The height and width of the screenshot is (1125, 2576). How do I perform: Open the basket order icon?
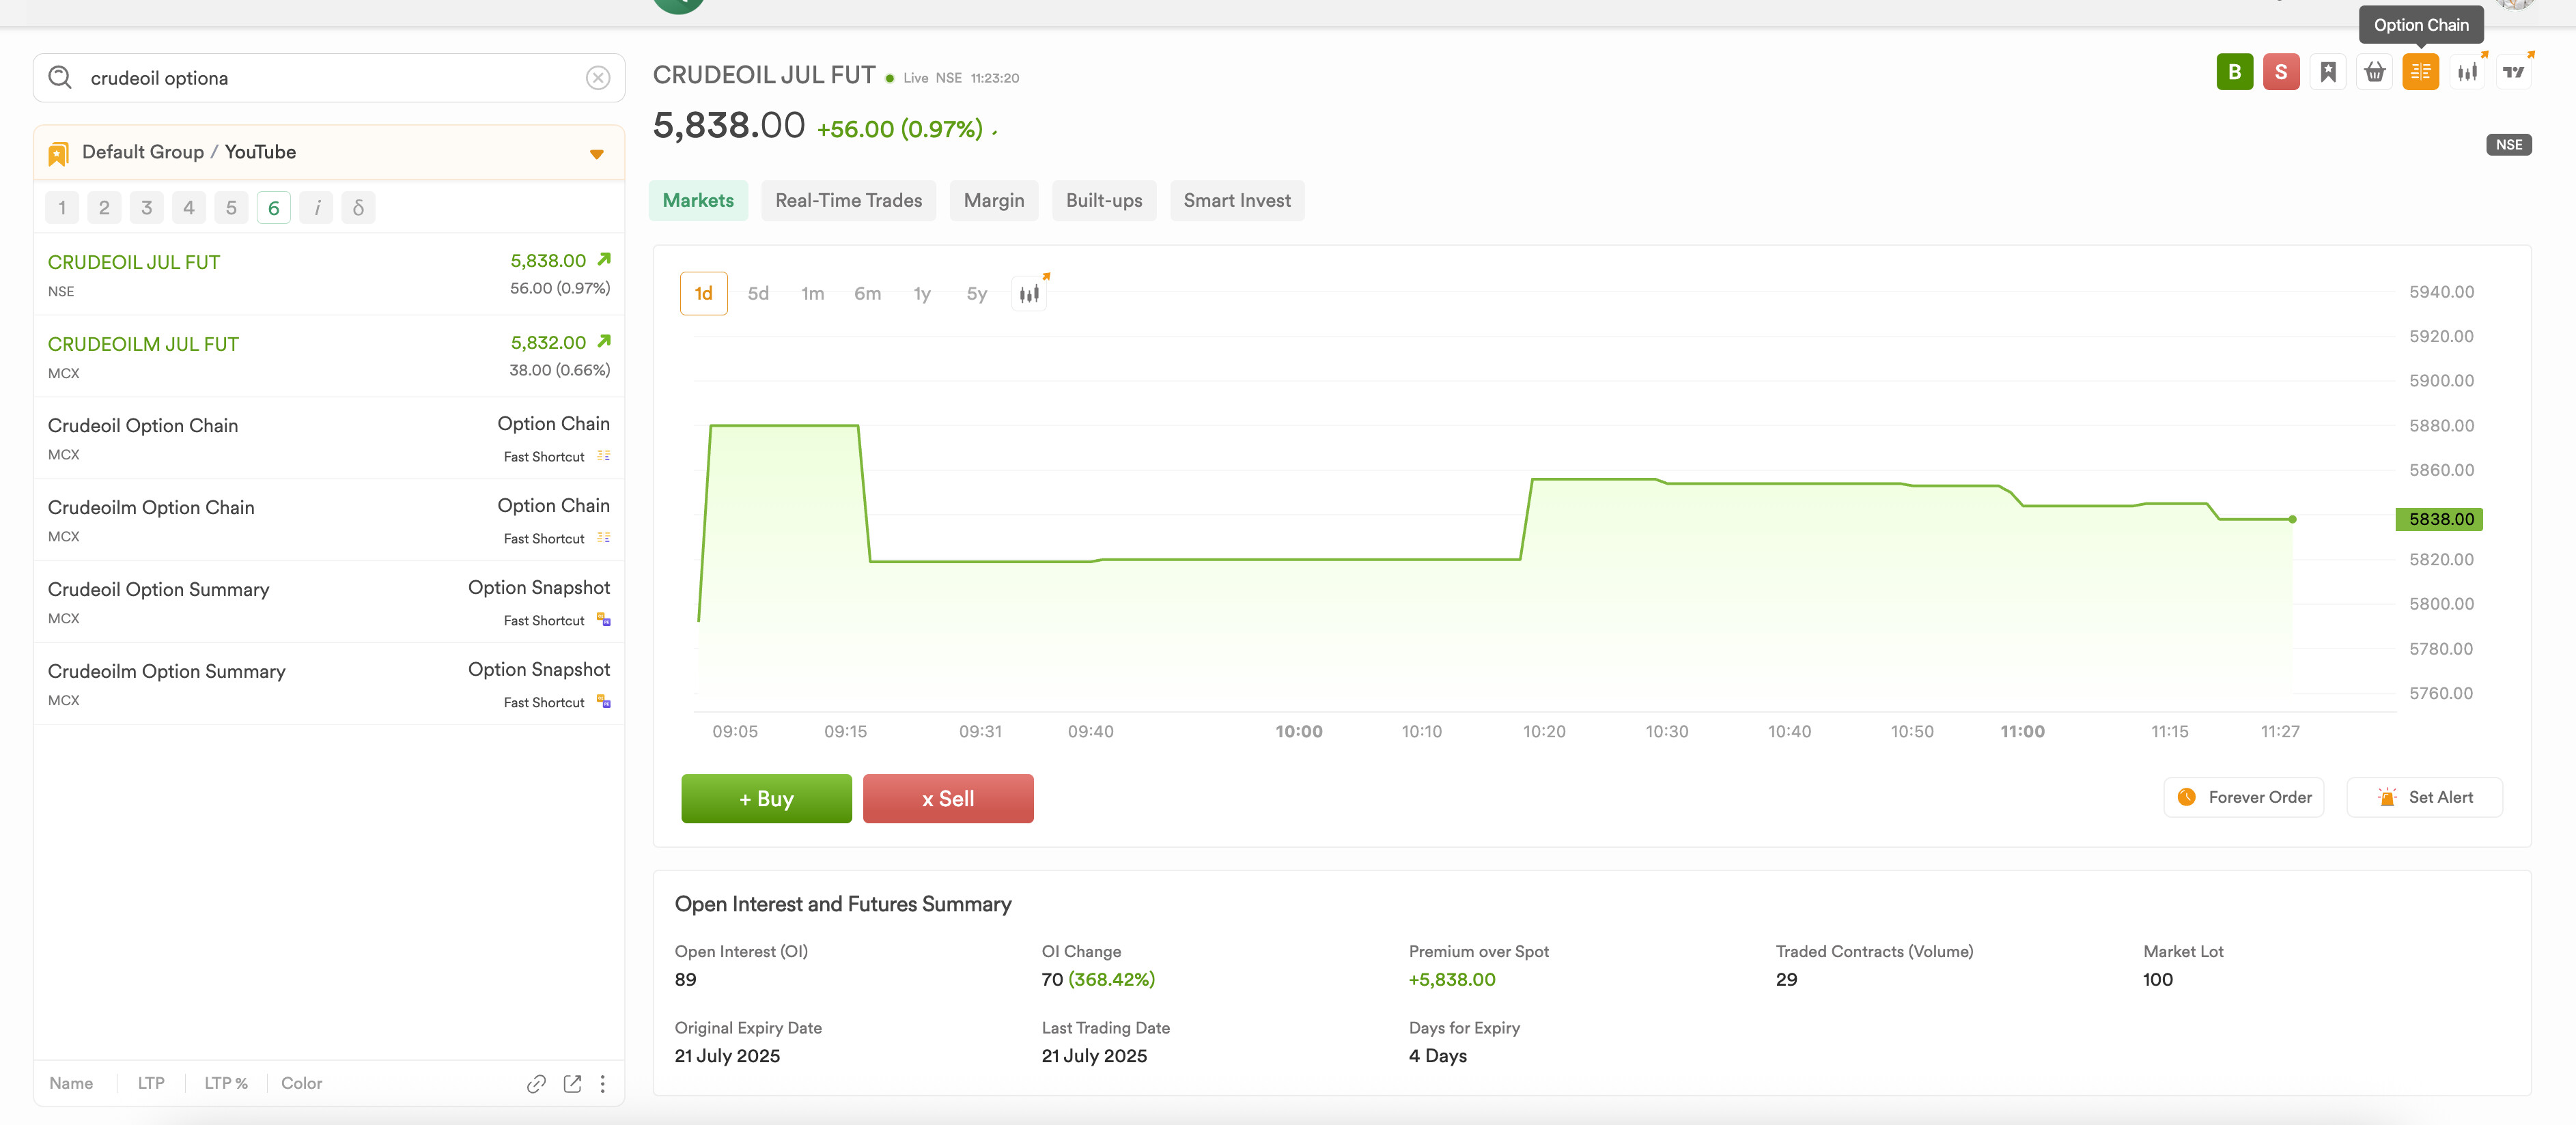[2374, 72]
